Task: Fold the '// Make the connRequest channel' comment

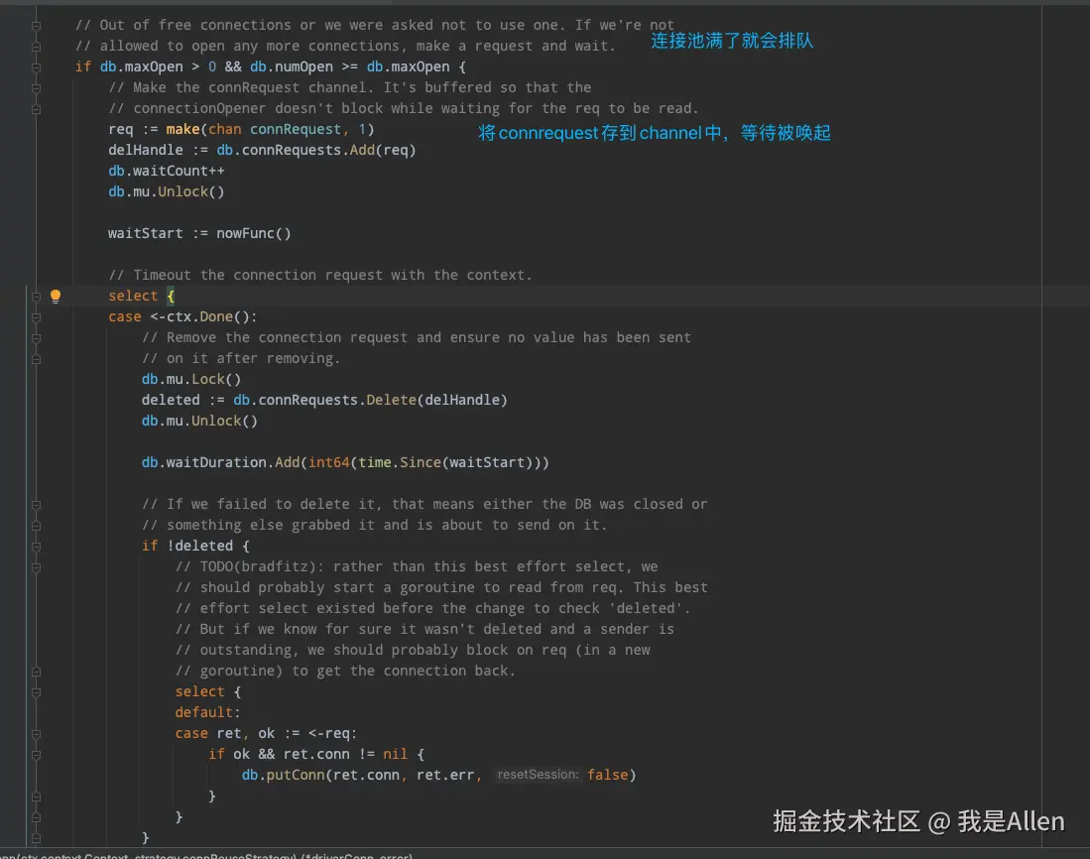Action: coord(36,88)
